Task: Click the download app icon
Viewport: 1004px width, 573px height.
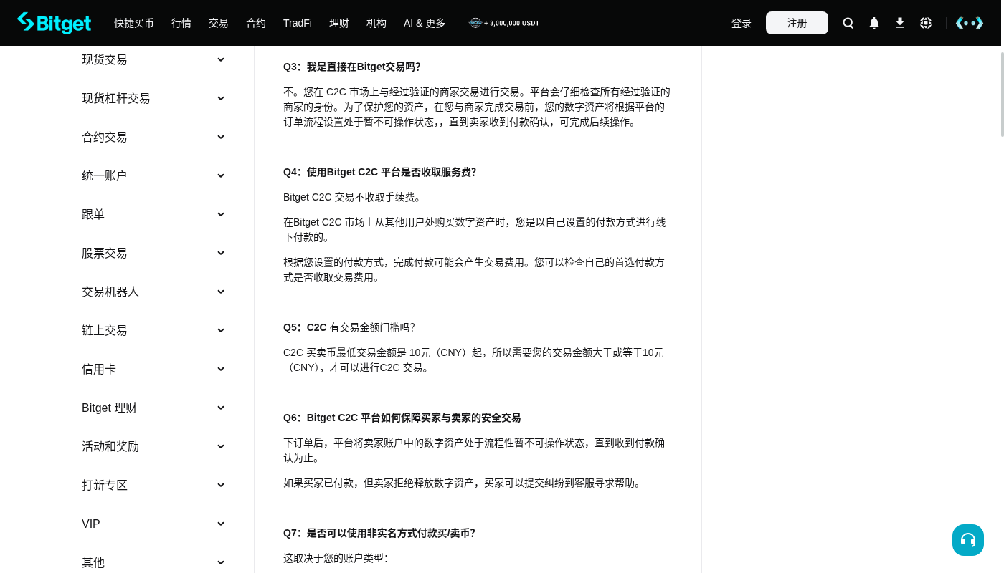Action: click(x=900, y=23)
